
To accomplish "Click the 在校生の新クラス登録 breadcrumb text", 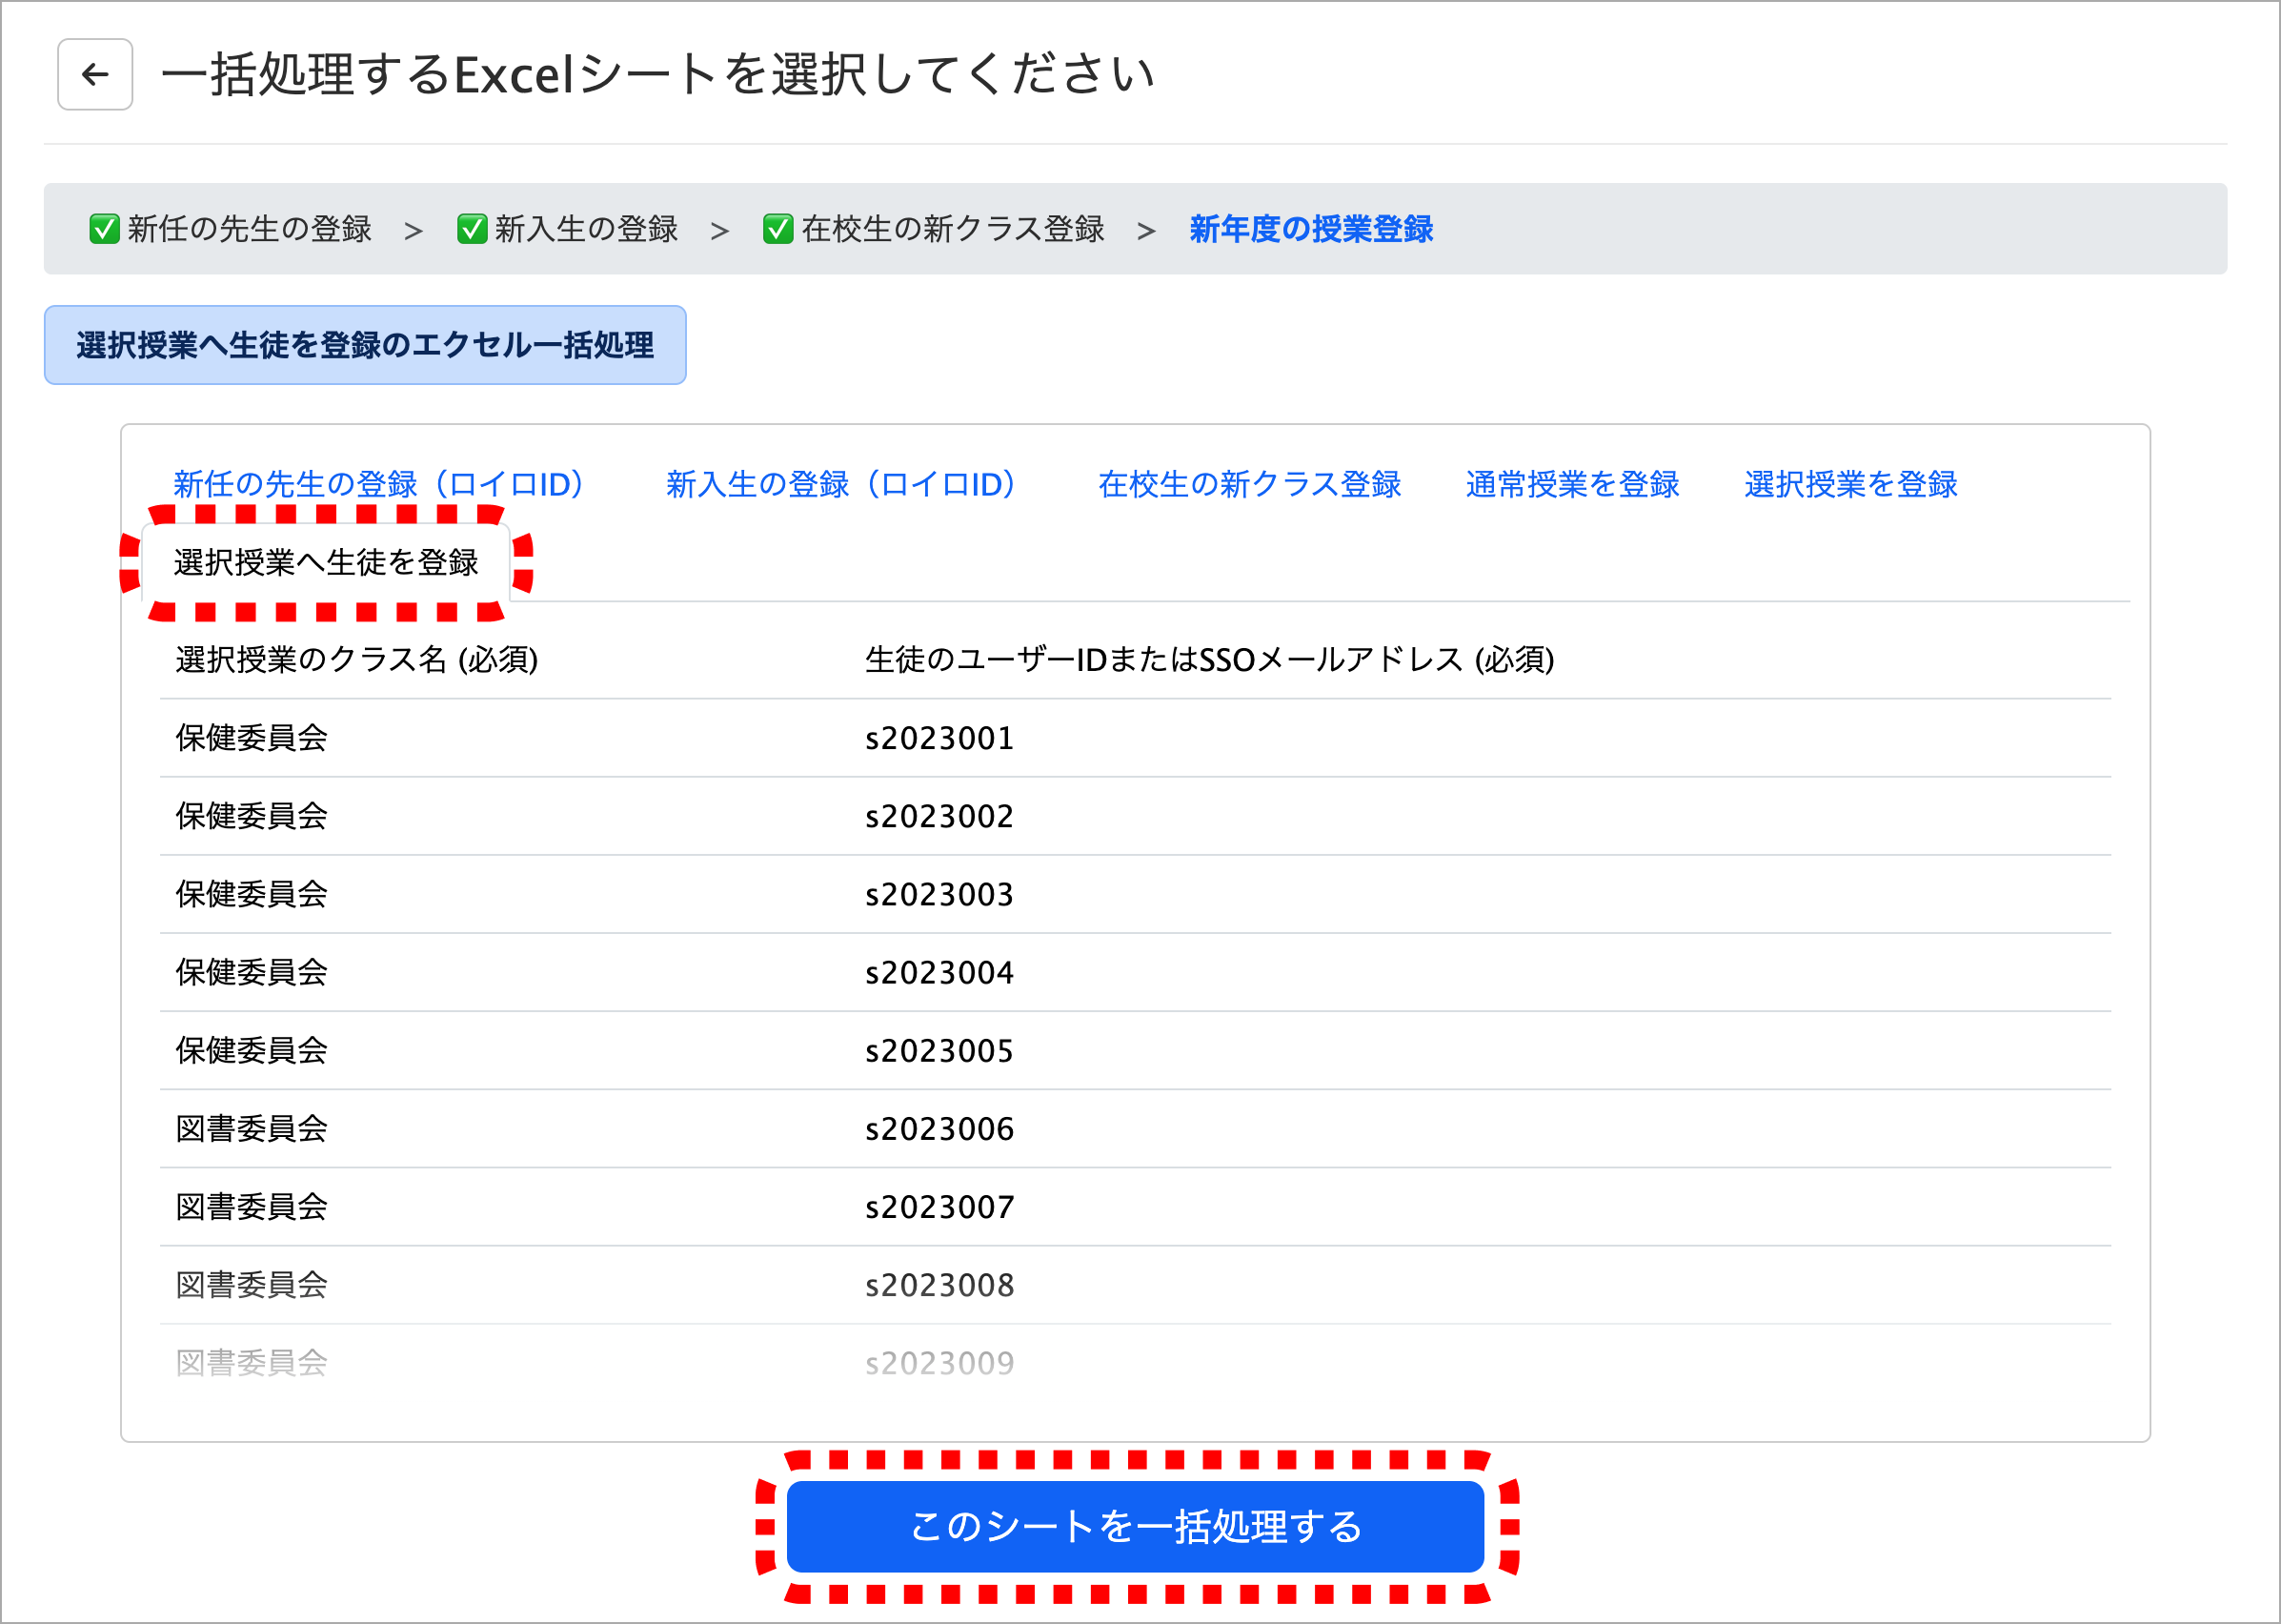I will pyautogui.click(x=953, y=229).
